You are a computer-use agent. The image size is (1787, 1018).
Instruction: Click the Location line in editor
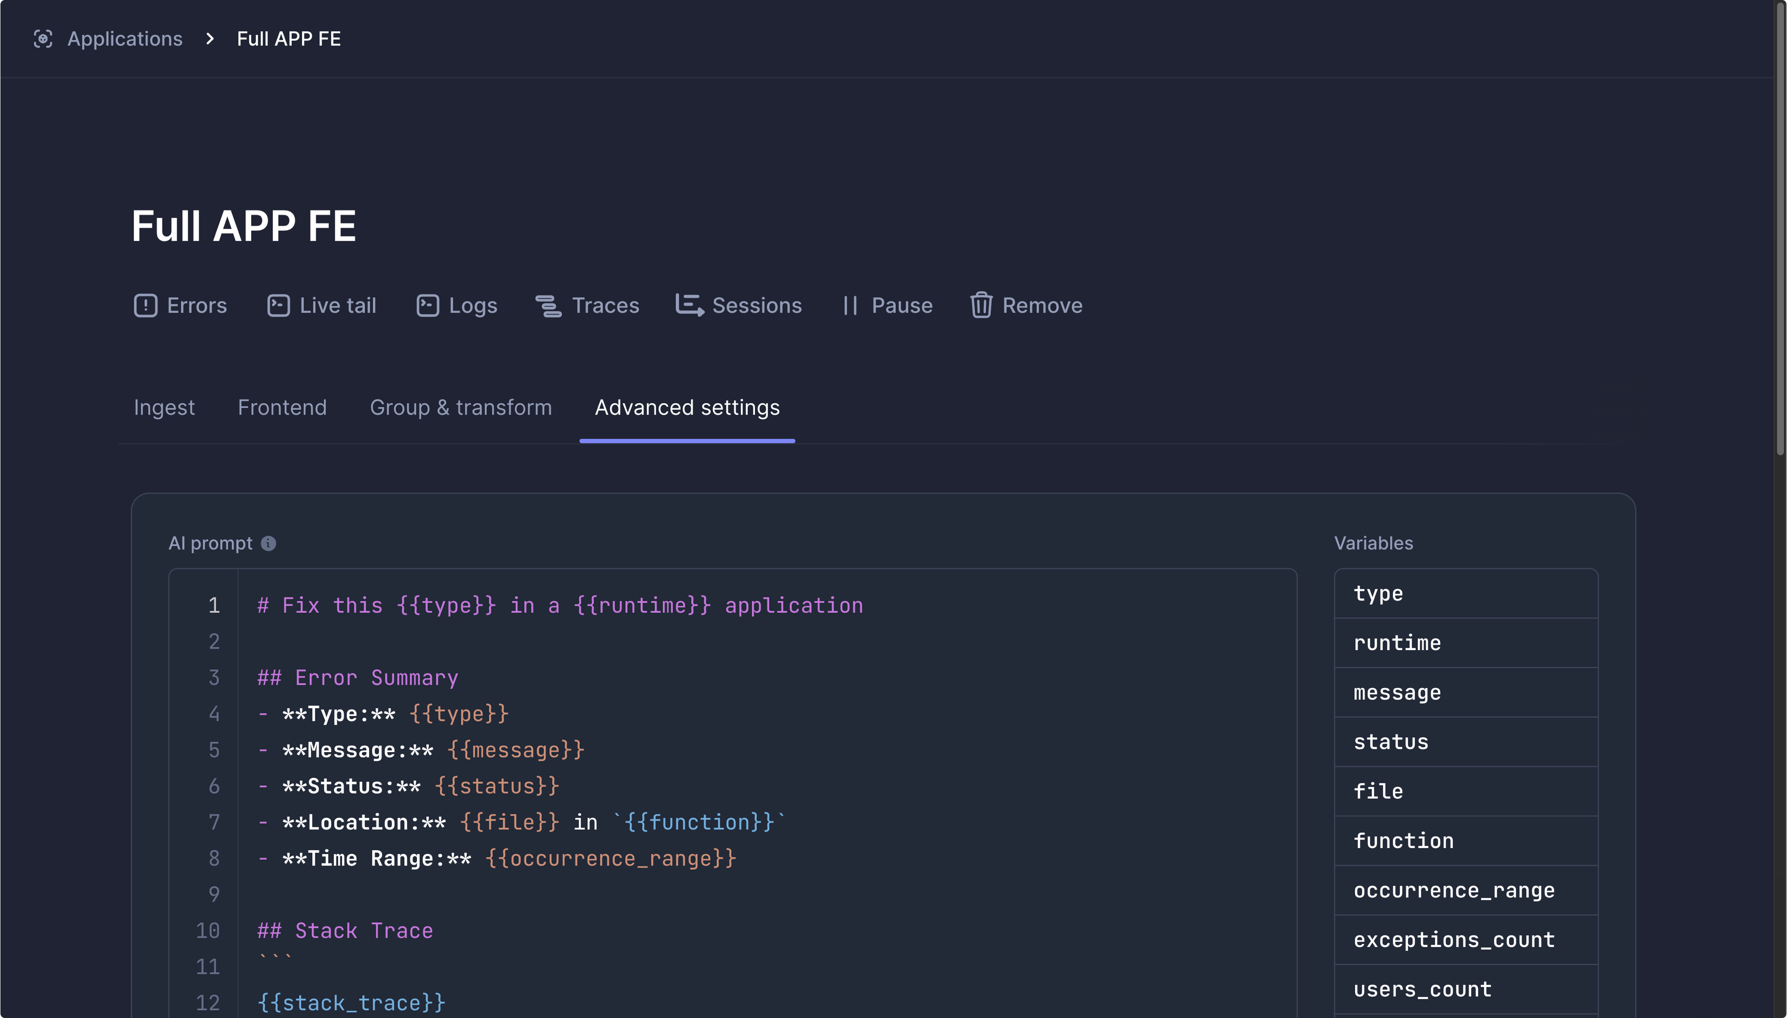point(522,822)
